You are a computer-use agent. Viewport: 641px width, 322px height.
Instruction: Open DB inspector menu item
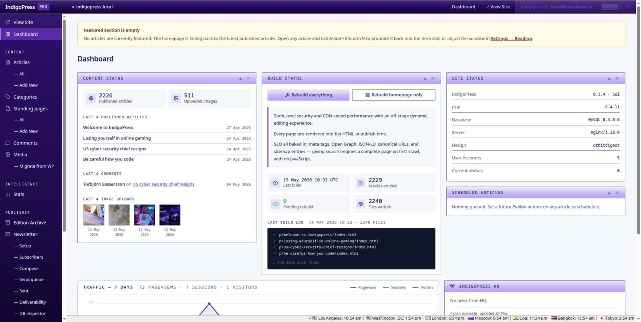point(30,314)
